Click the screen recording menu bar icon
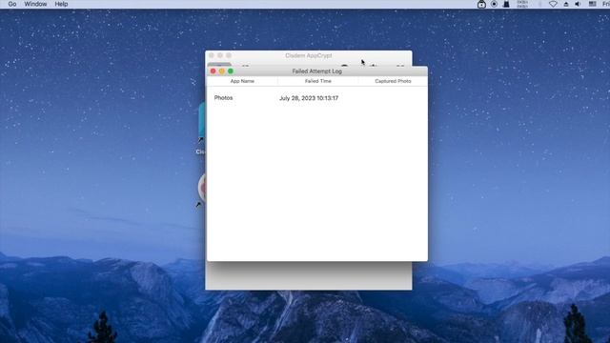610x343 pixels. point(494,4)
